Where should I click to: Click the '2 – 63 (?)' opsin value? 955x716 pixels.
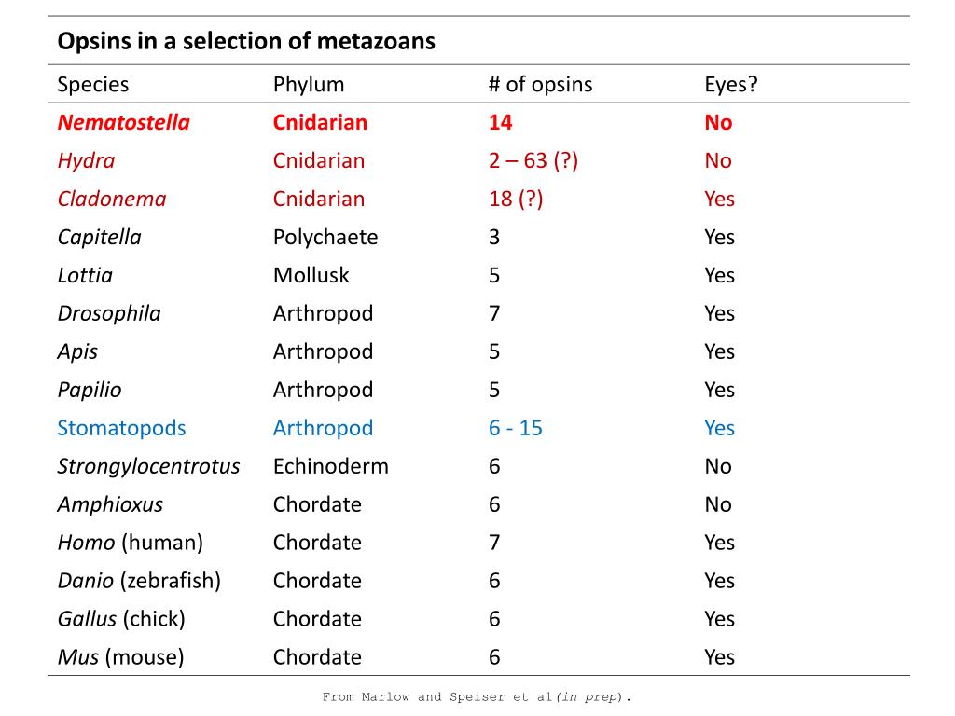[x=533, y=160]
